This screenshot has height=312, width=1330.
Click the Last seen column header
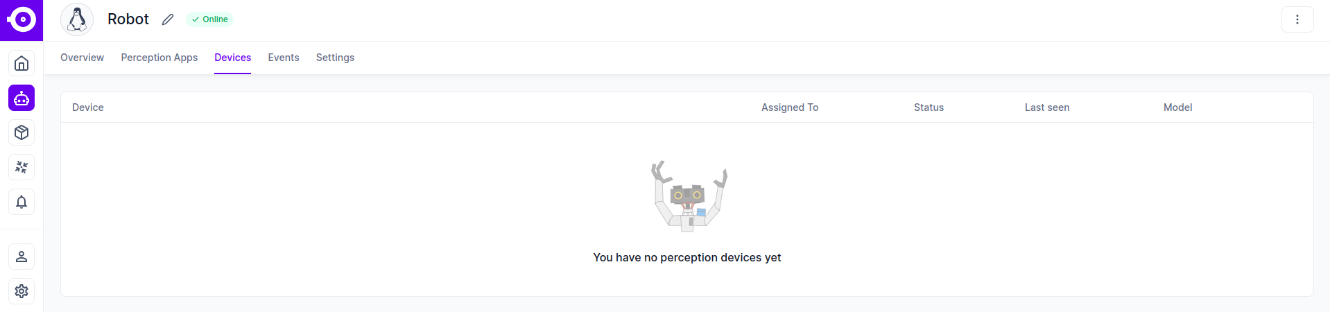click(x=1047, y=107)
